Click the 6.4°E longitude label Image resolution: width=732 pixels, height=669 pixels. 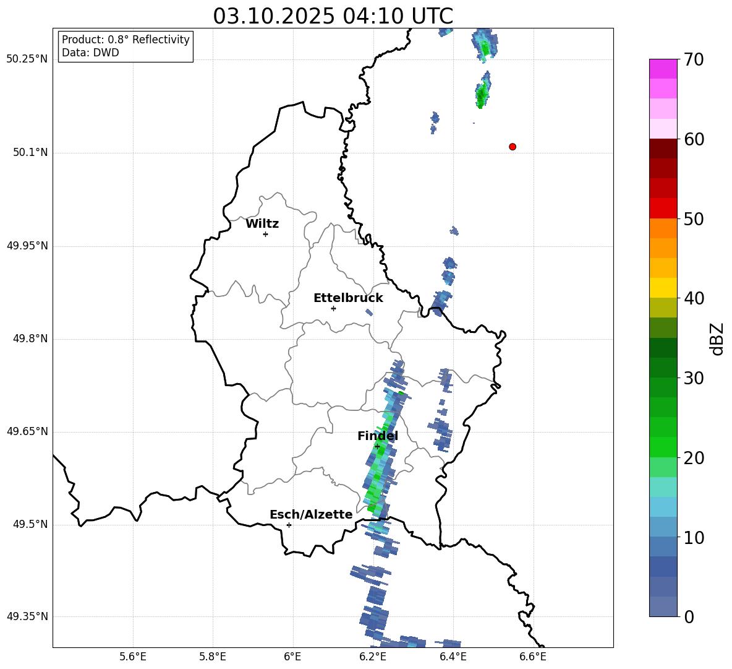453,657
